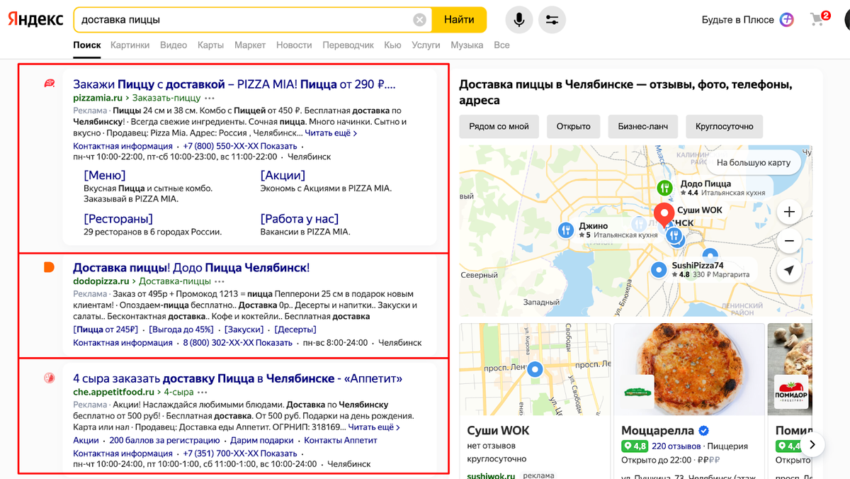Click the Джино blue map marker
850x479 pixels.
tap(565, 230)
